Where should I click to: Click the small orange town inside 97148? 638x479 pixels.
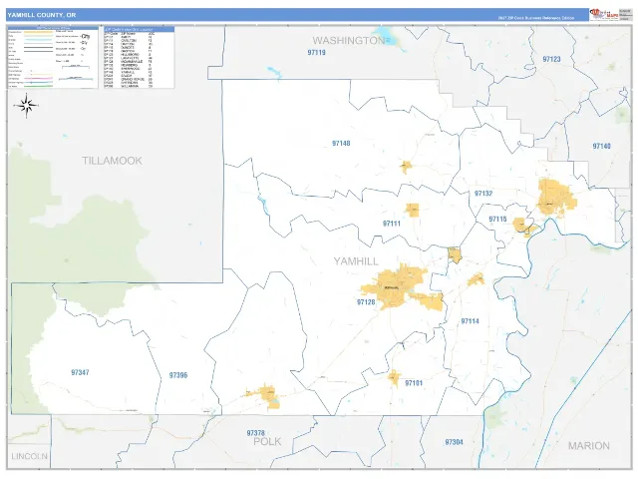[x=406, y=167]
